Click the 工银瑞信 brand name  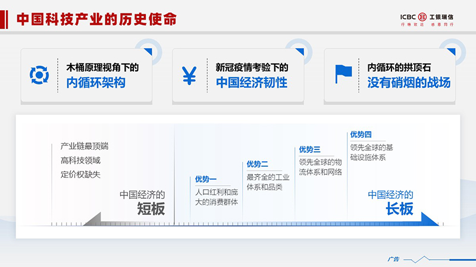click(x=441, y=17)
